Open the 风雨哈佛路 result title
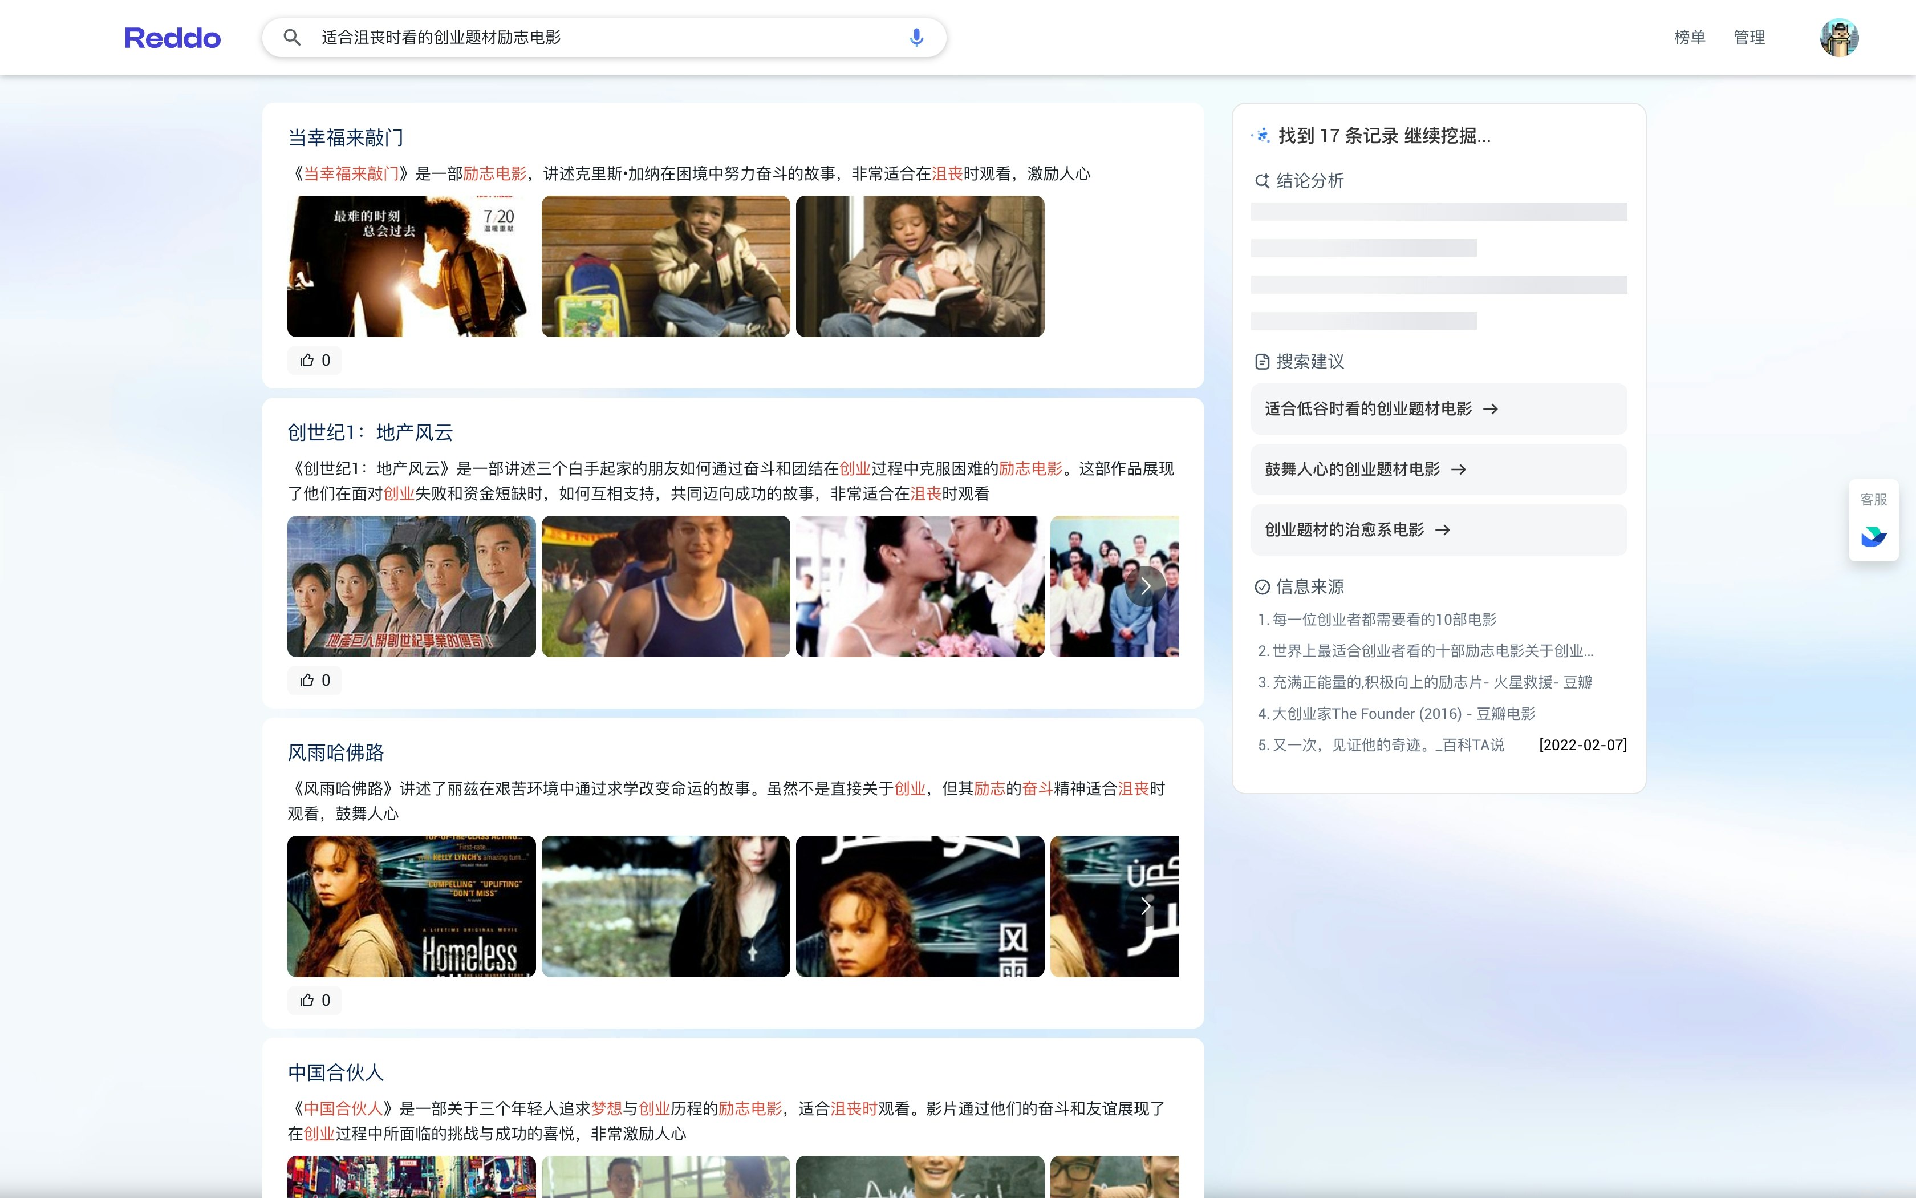1916x1198 pixels. [336, 752]
